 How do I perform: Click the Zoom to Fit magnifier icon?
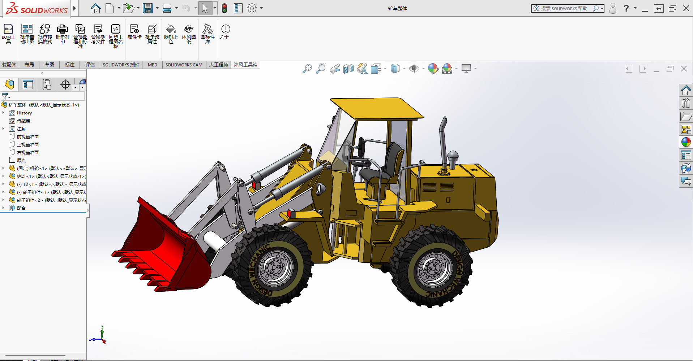tap(307, 69)
